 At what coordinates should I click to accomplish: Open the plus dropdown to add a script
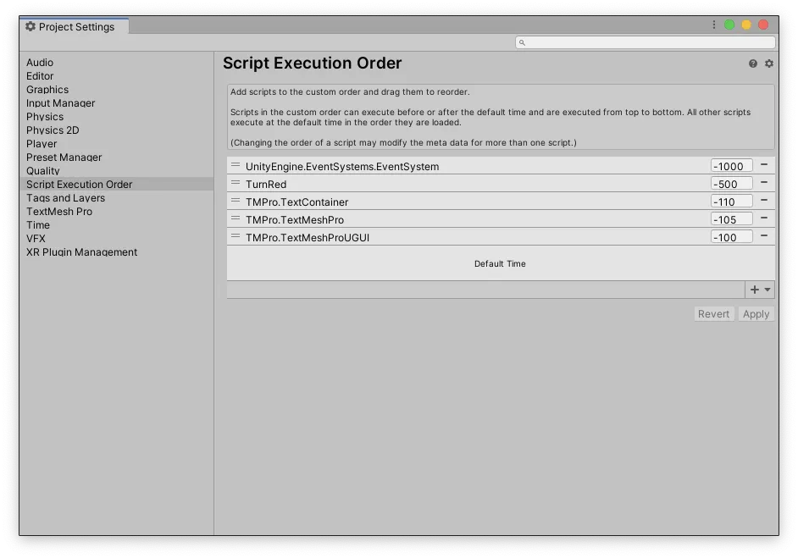pyautogui.click(x=760, y=290)
